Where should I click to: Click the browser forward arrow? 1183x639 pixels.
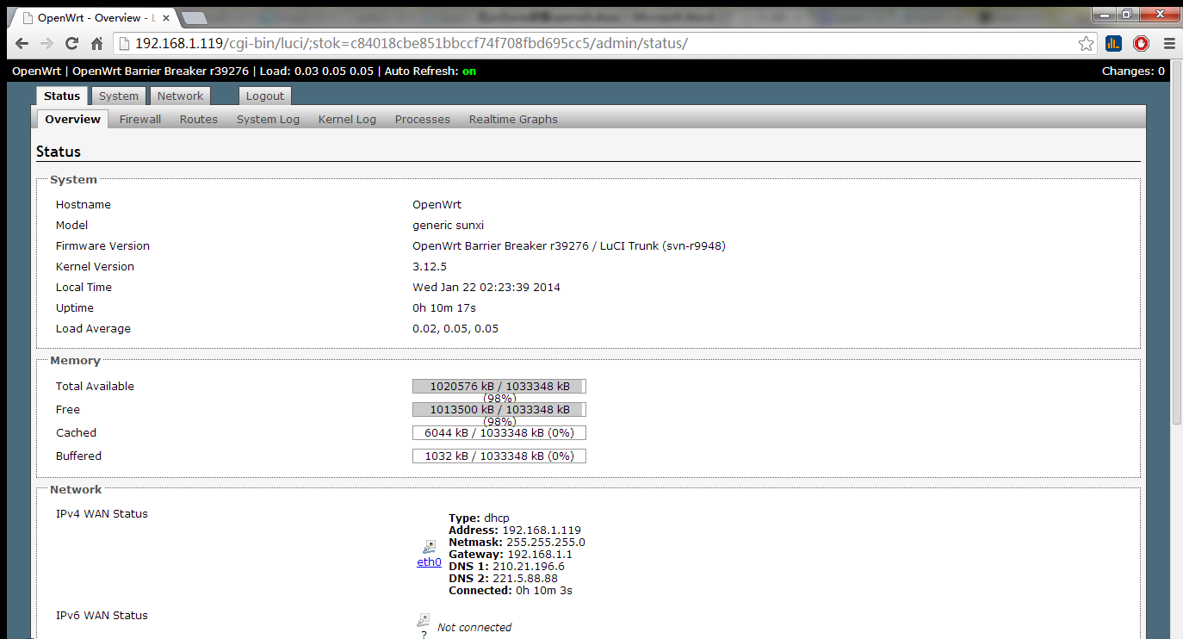click(46, 44)
